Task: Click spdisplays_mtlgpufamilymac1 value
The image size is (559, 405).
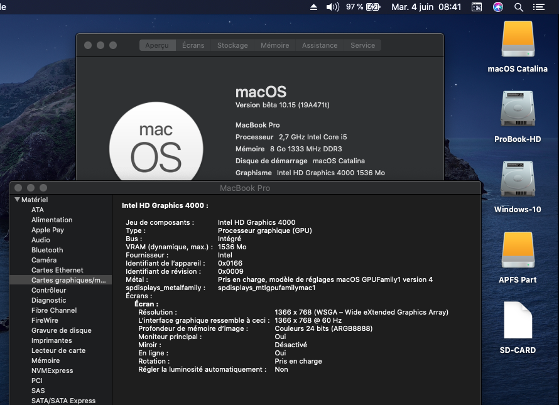Action: 267,288
